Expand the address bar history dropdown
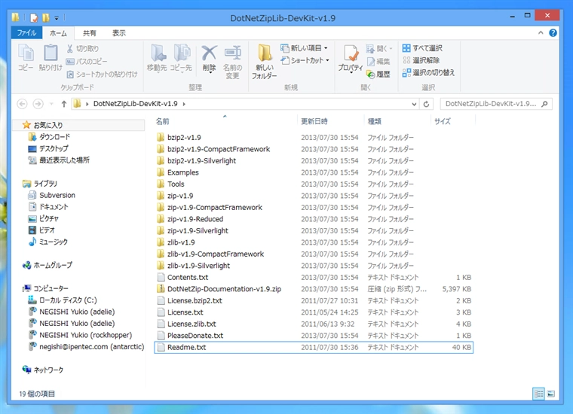The width and height of the screenshot is (573, 414). click(414, 104)
